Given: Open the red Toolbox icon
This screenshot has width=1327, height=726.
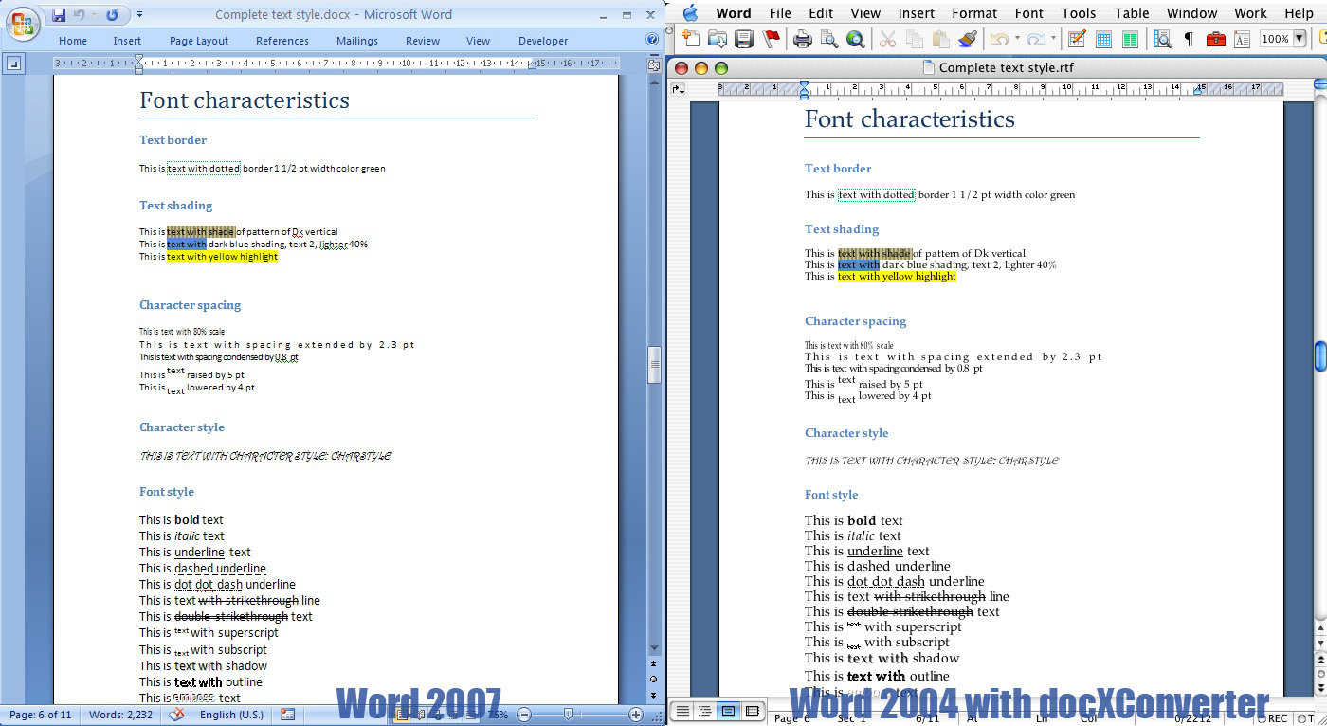Looking at the screenshot, I should point(1215,39).
